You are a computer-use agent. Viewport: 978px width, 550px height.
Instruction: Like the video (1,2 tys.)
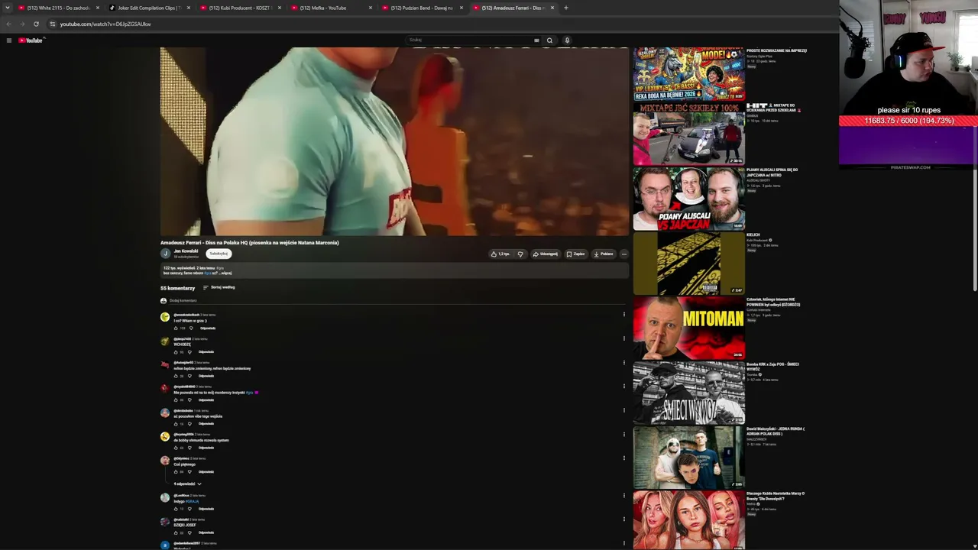tap(501, 254)
